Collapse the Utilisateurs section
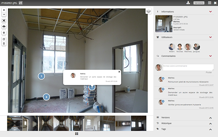This screenshot has width=218, height=137. point(210,37)
